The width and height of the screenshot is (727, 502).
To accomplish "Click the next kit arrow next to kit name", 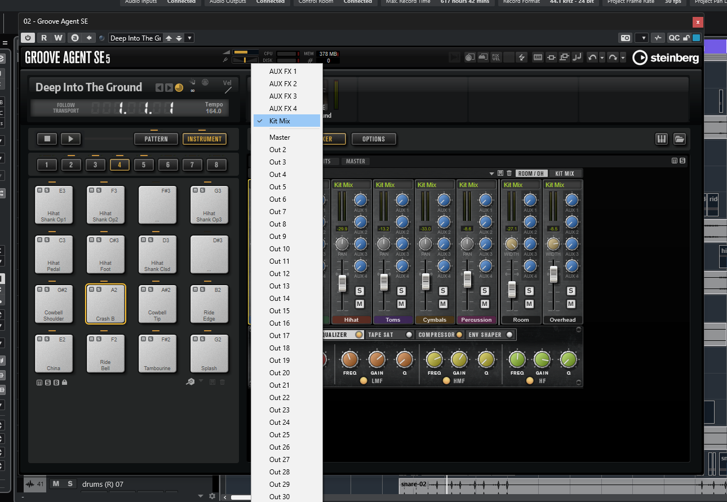I will point(169,87).
